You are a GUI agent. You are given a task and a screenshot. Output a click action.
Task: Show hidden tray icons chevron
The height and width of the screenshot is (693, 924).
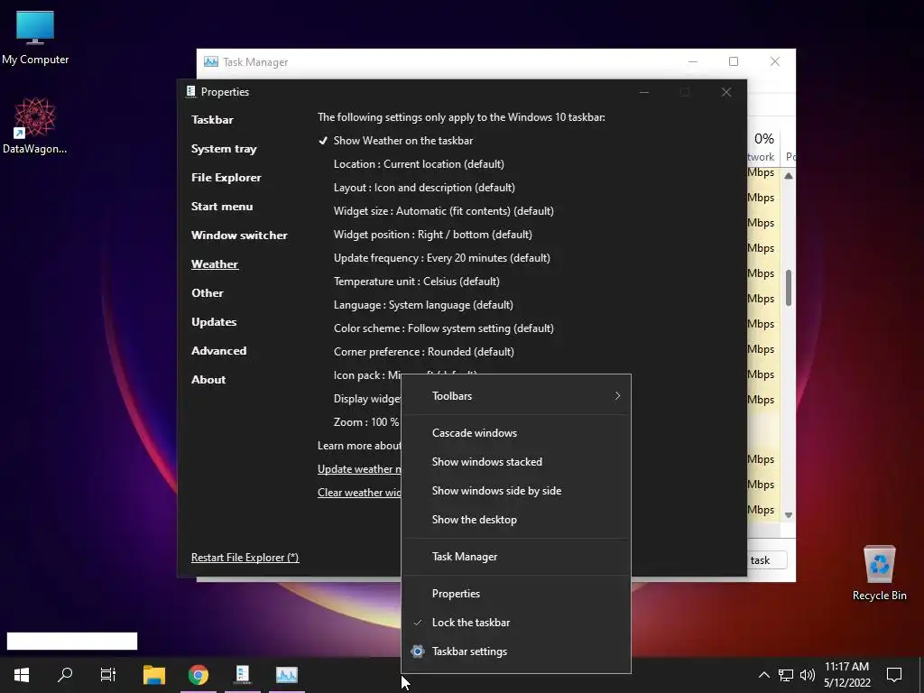pyautogui.click(x=763, y=675)
